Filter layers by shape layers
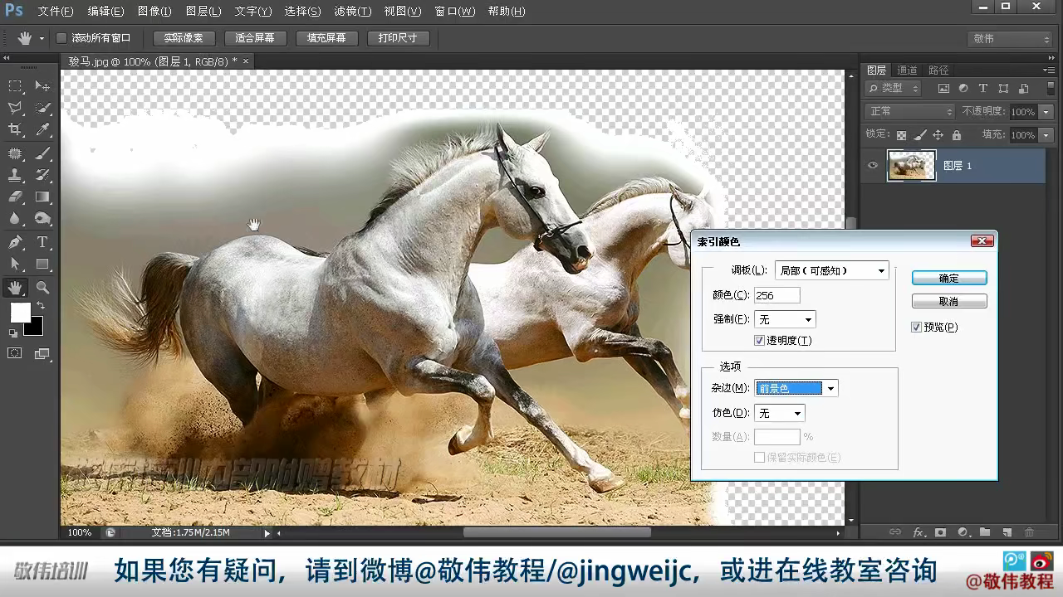1063x597 pixels. click(x=1003, y=88)
